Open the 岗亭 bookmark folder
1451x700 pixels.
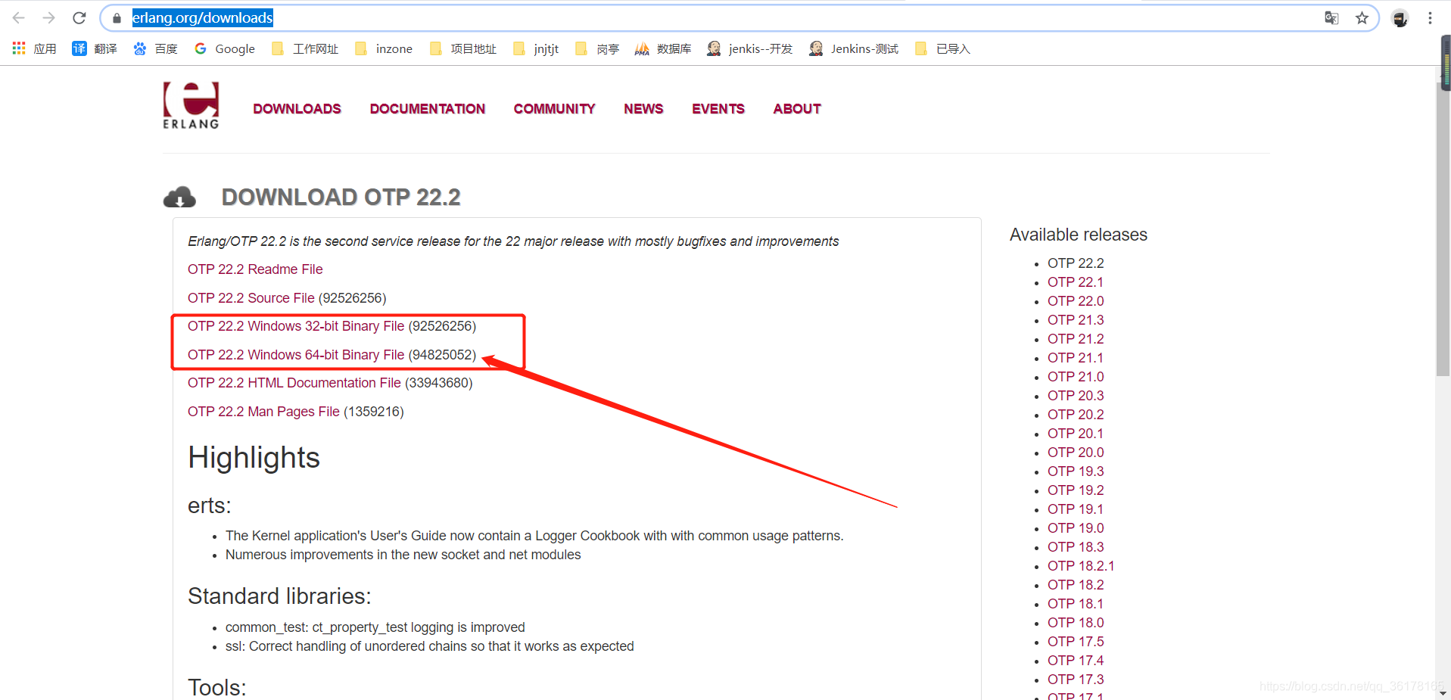(597, 48)
